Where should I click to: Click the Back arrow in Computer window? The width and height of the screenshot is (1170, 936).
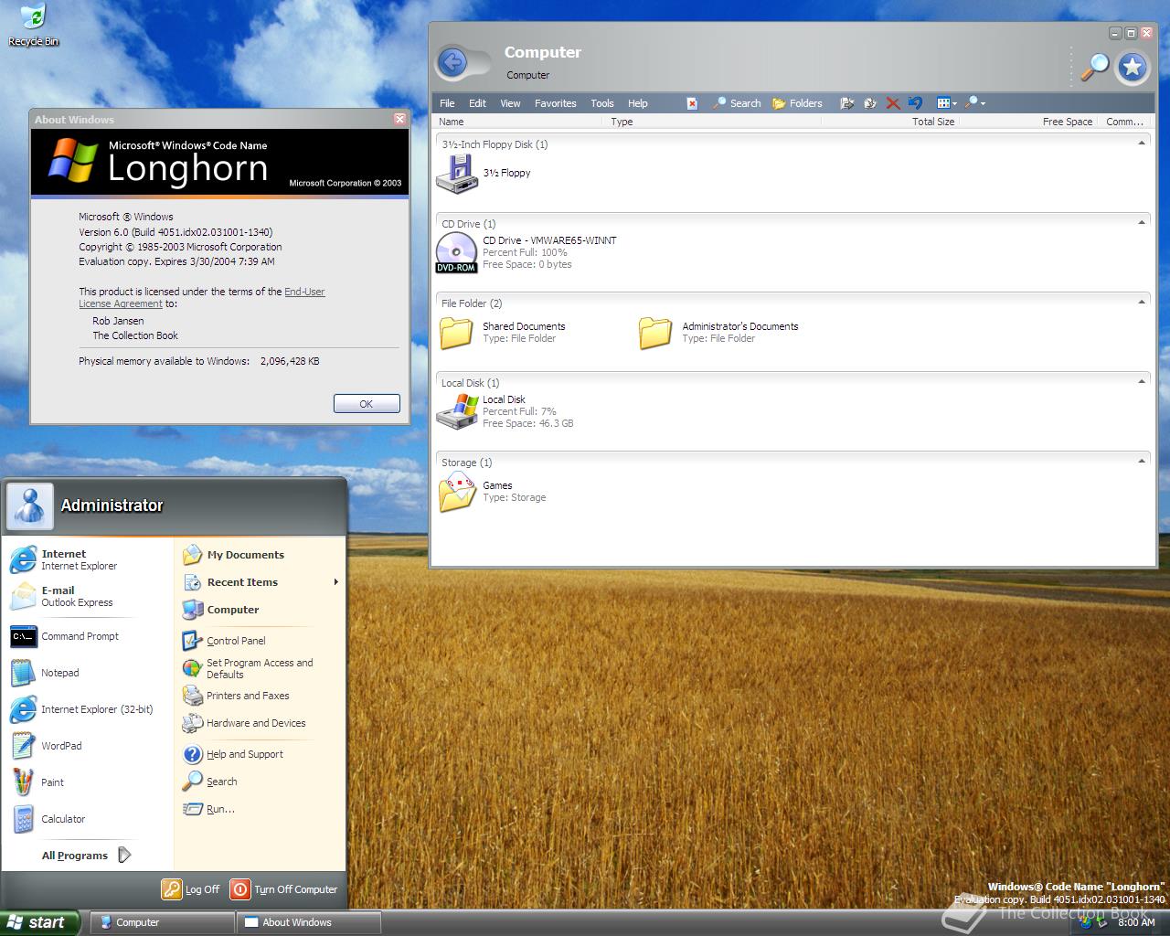pos(452,62)
